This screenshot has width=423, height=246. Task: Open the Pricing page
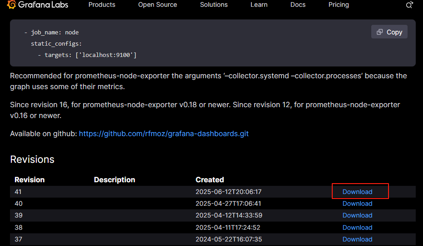[339, 5]
